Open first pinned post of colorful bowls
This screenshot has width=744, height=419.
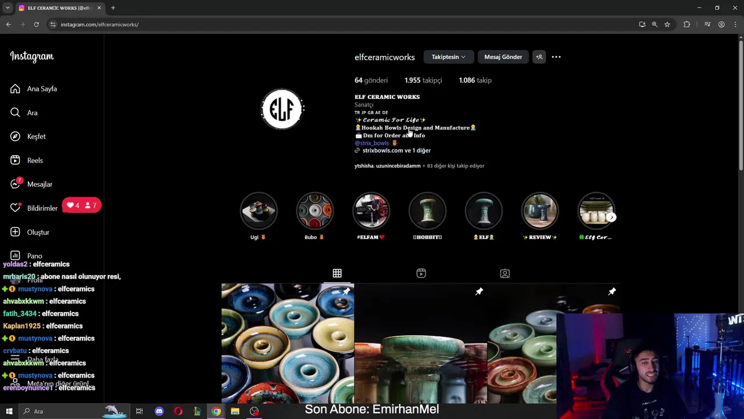tap(288, 343)
